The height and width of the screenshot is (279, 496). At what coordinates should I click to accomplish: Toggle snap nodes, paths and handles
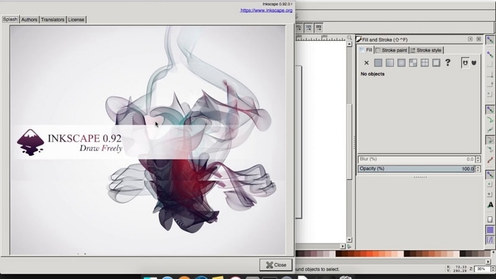point(490,110)
